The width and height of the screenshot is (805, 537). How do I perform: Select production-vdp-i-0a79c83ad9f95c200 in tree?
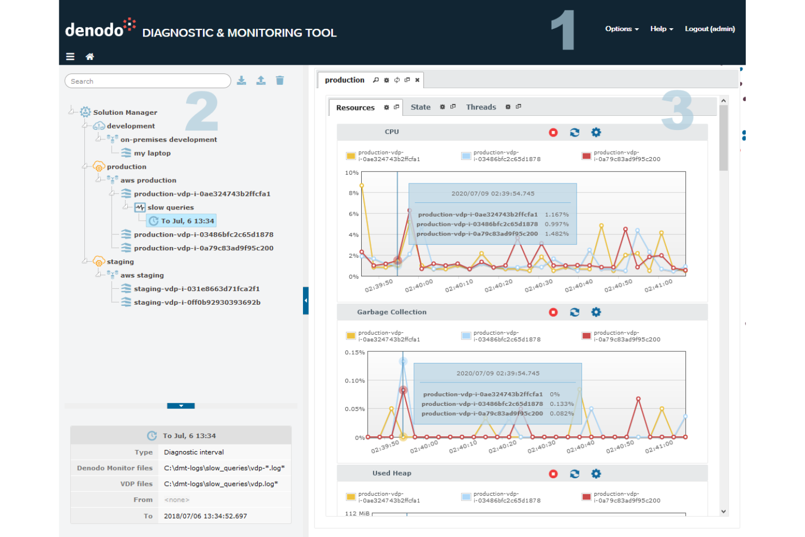197,248
